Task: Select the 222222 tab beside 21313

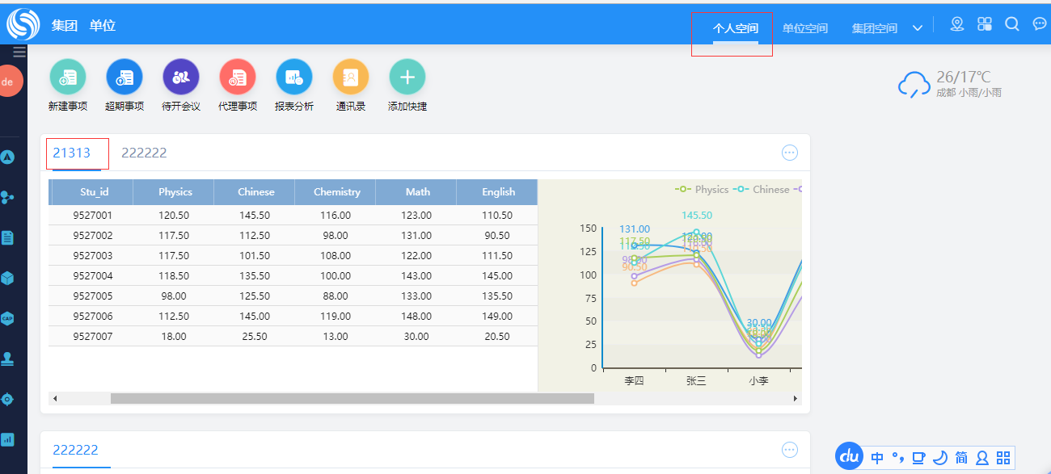Action: point(144,153)
